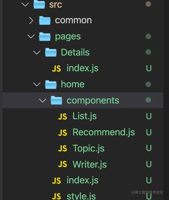Click the JS icon beside Recommend.js
The height and width of the screenshot is (200, 169).
[x=62, y=133]
